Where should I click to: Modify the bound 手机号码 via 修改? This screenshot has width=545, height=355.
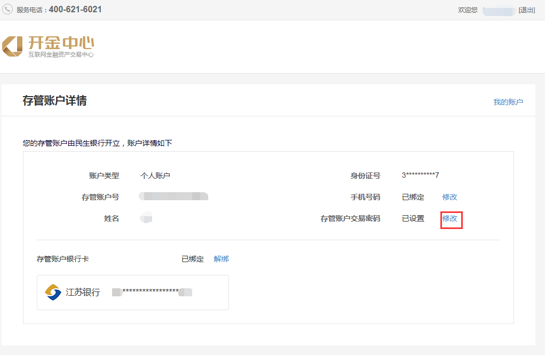(449, 197)
